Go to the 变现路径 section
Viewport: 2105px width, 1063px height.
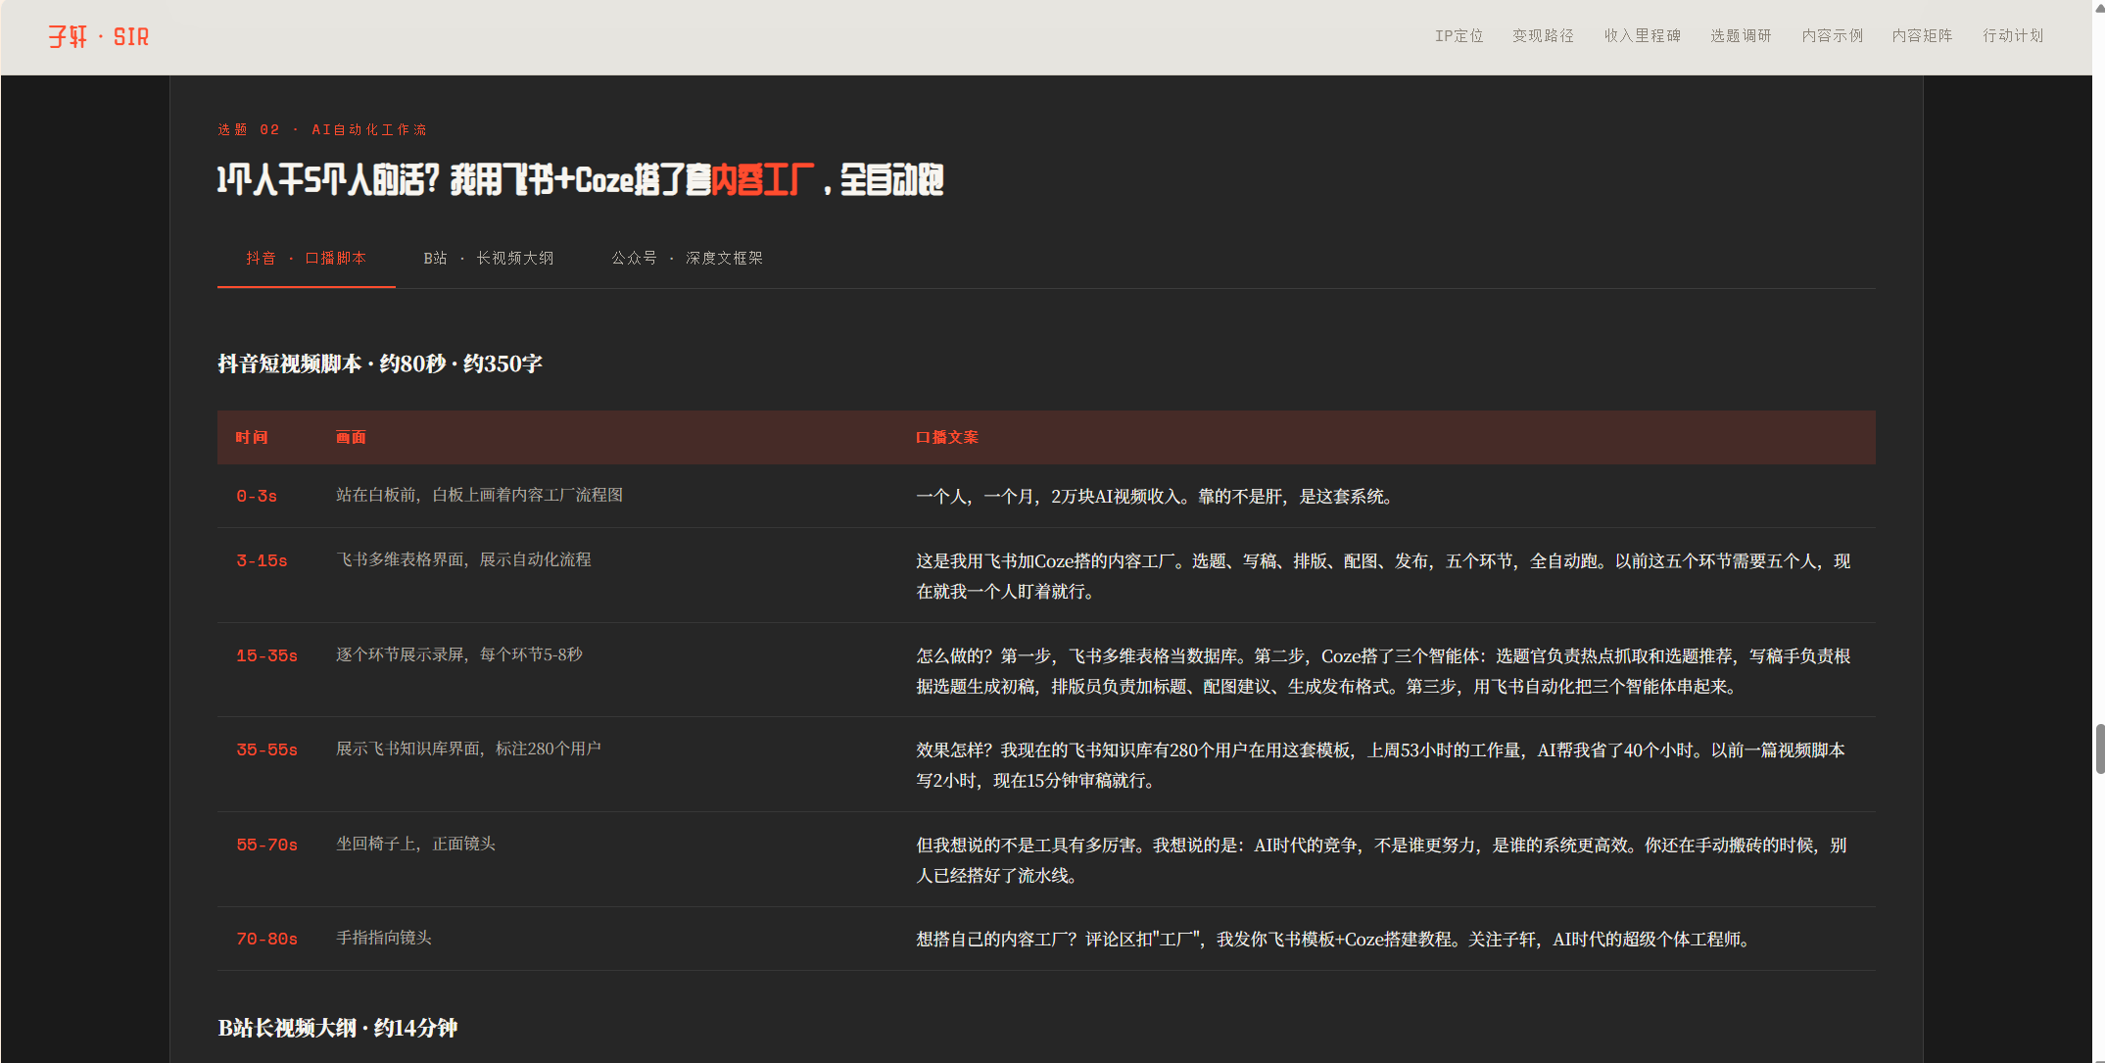tap(1543, 36)
